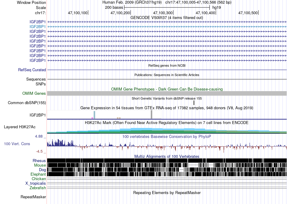287x204 pixels.
Task: Click the Zebrafish alignment label
Action: click(x=38, y=188)
